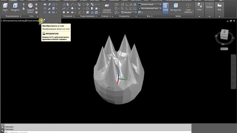The image size is (237, 133).
Task: Toggle the Отбор culling button
Action: [x=166, y=8]
